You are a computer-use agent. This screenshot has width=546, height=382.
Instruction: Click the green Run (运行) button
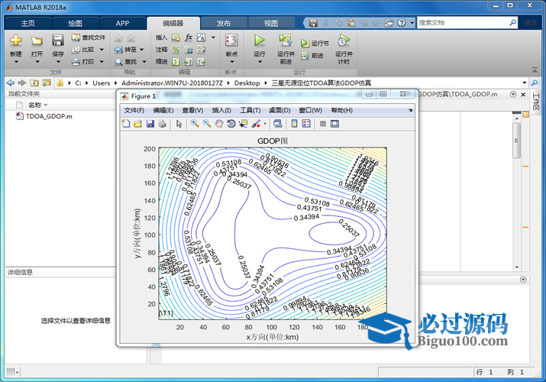[x=259, y=40]
